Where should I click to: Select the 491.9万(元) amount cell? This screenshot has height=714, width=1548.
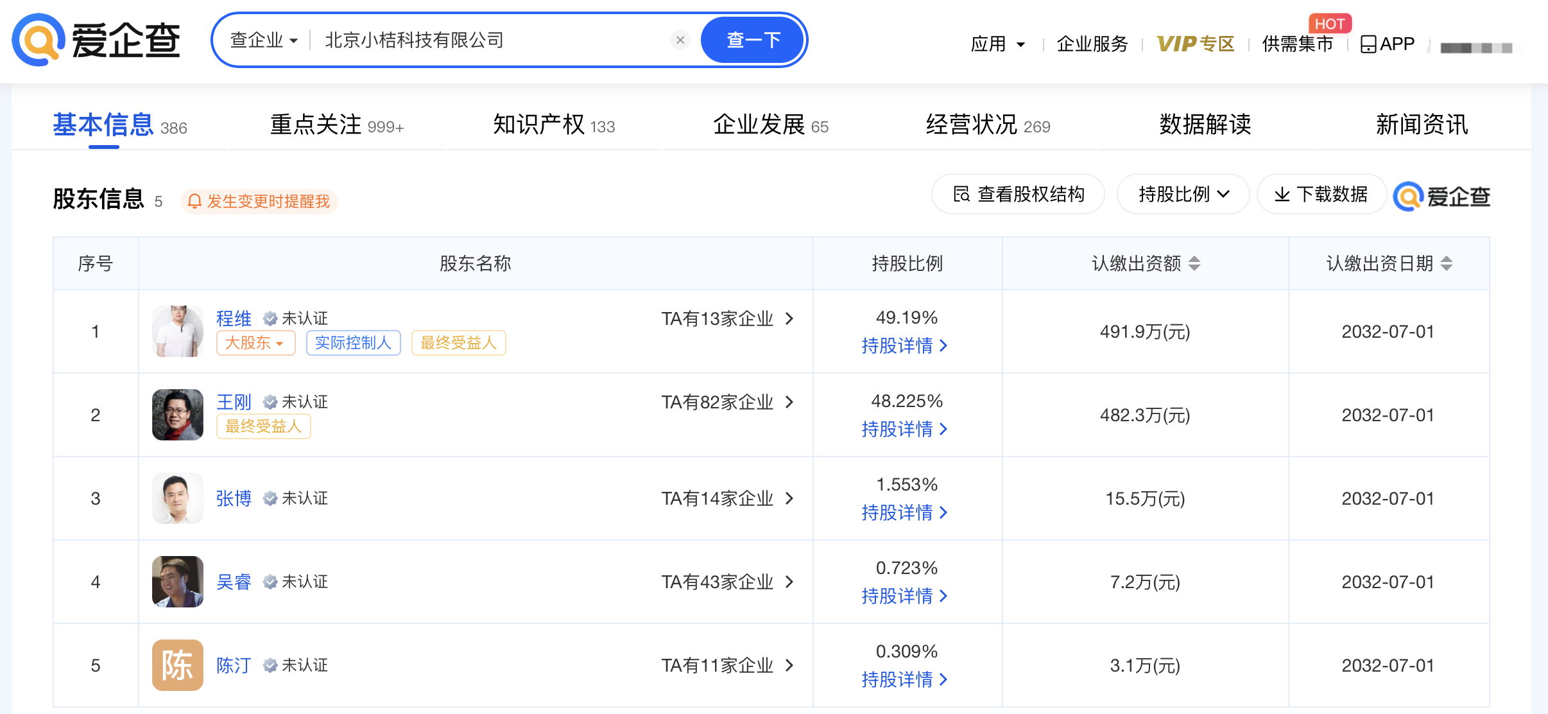[x=1145, y=331]
